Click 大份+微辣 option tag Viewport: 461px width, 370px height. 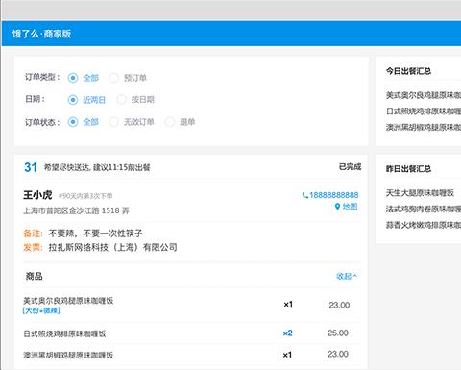tap(41, 310)
